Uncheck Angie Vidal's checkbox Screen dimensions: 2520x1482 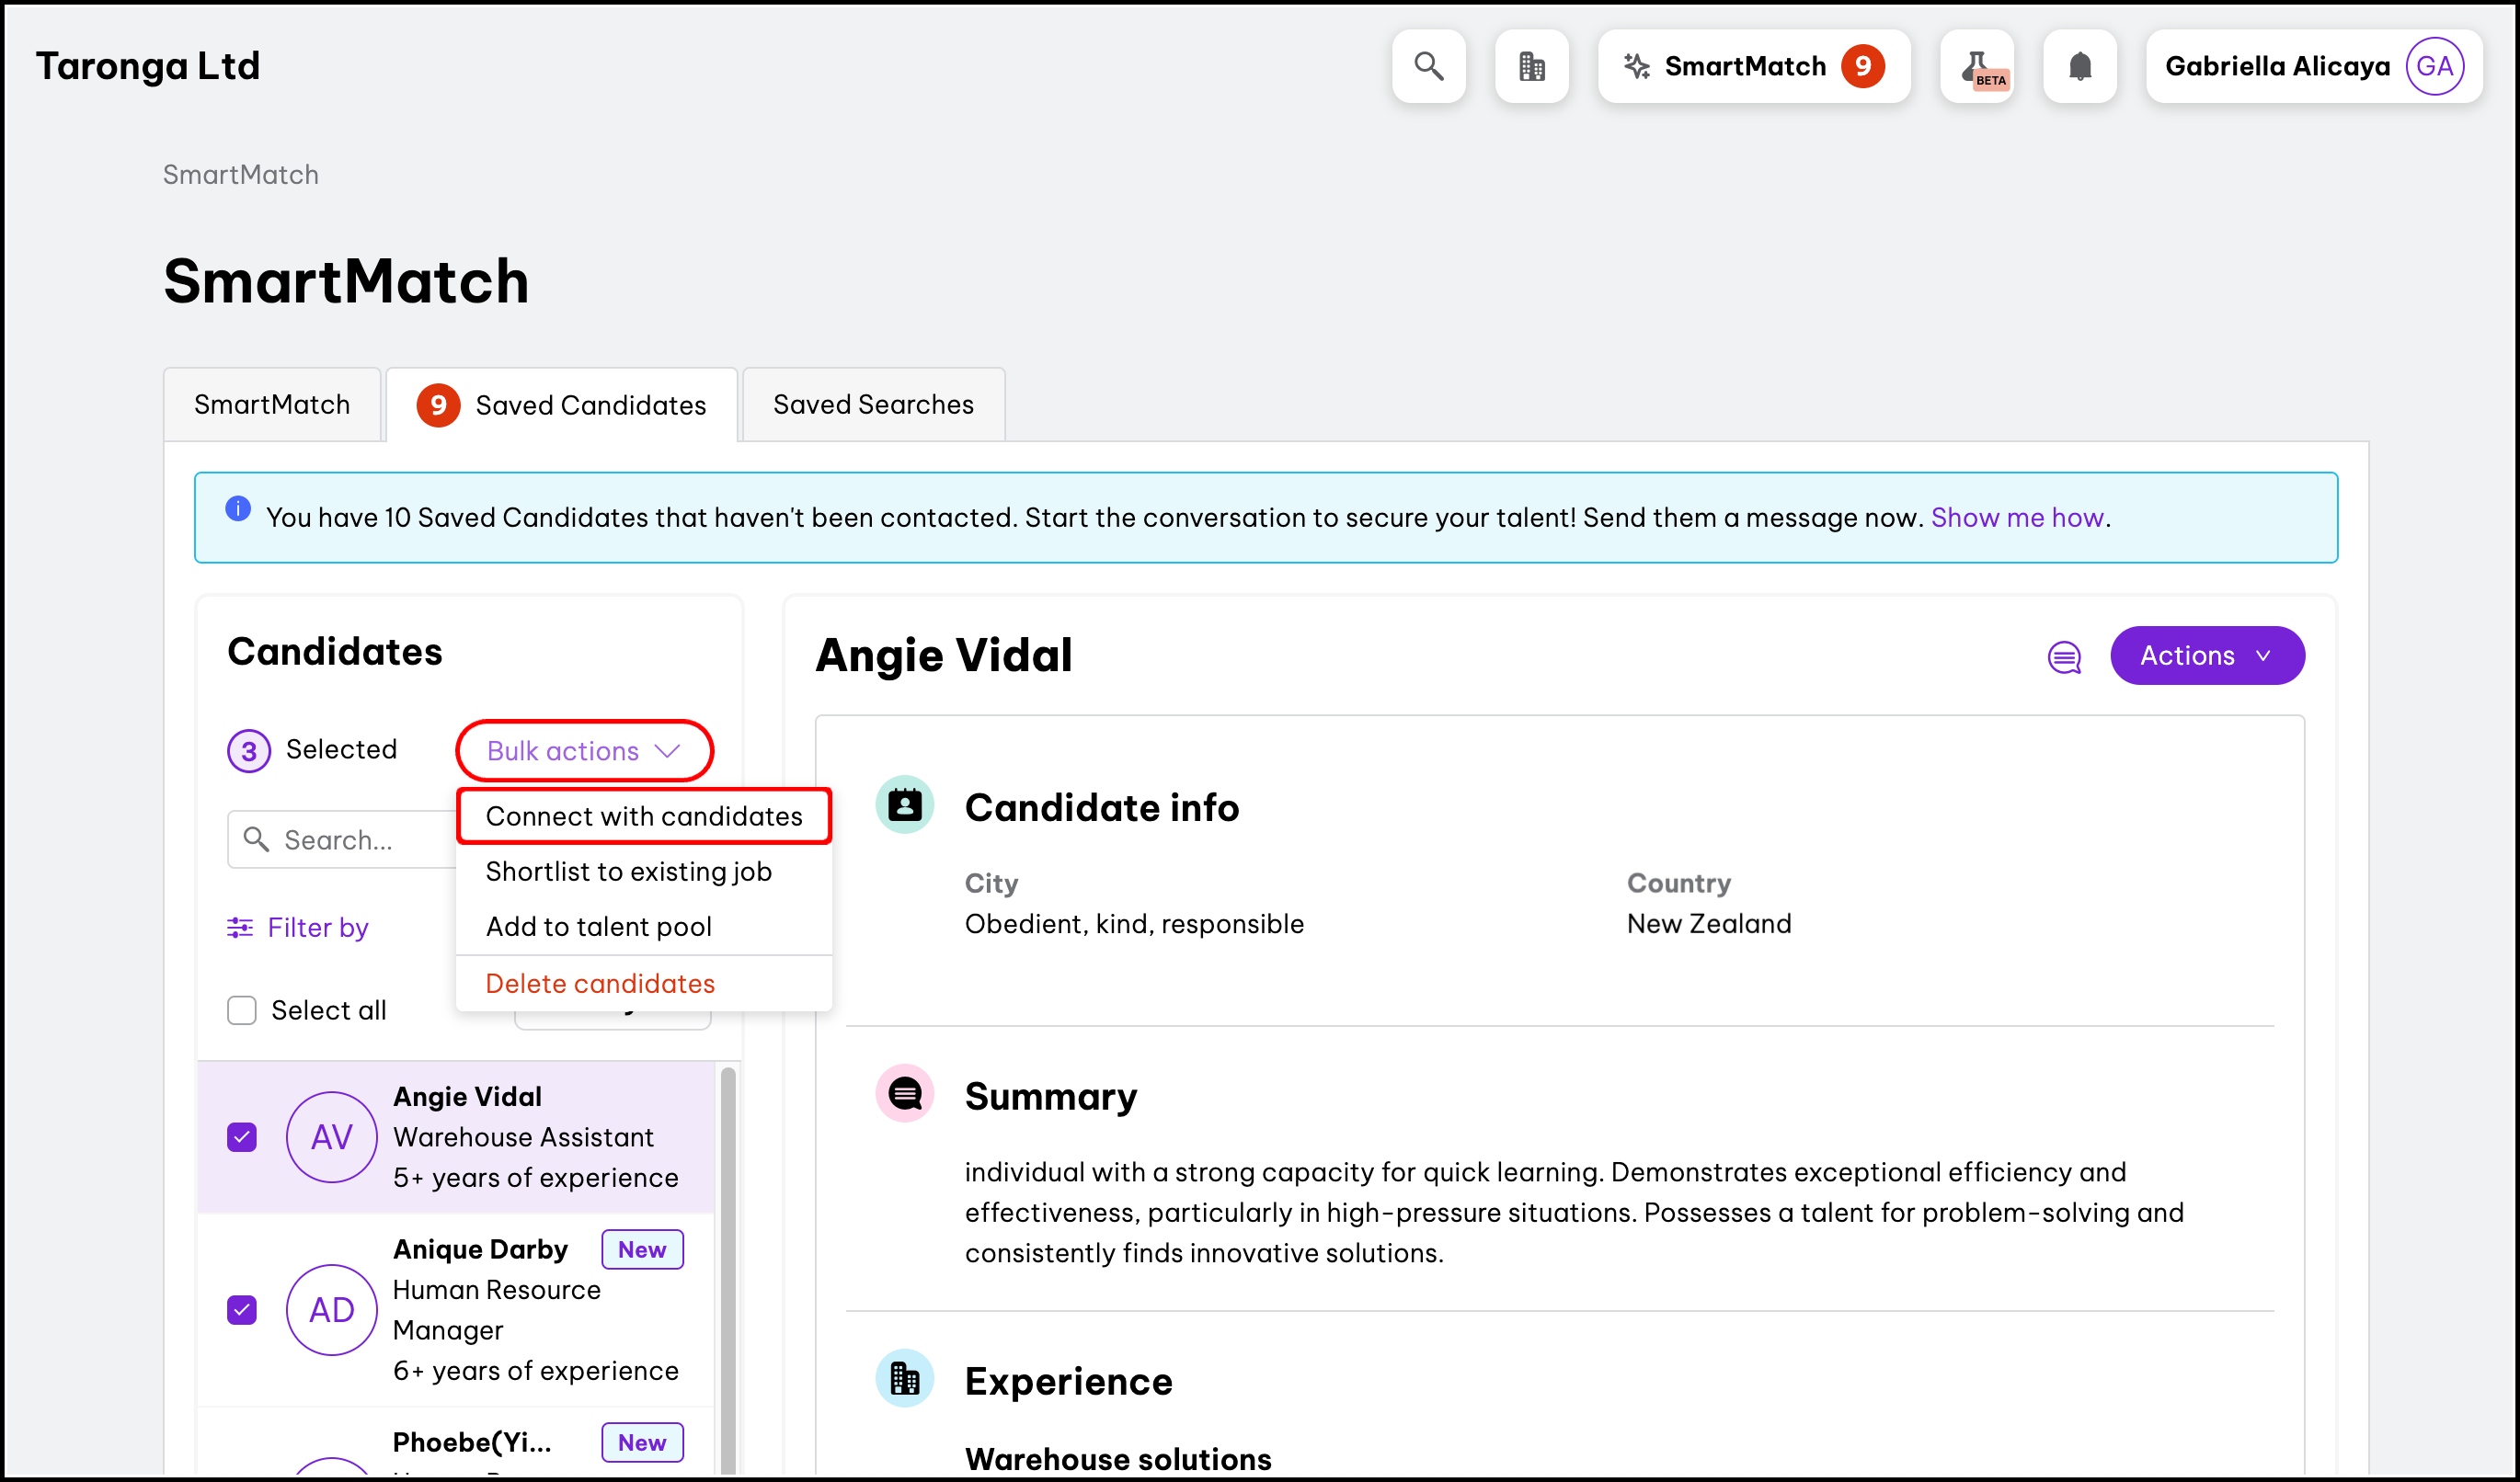pos(242,1137)
